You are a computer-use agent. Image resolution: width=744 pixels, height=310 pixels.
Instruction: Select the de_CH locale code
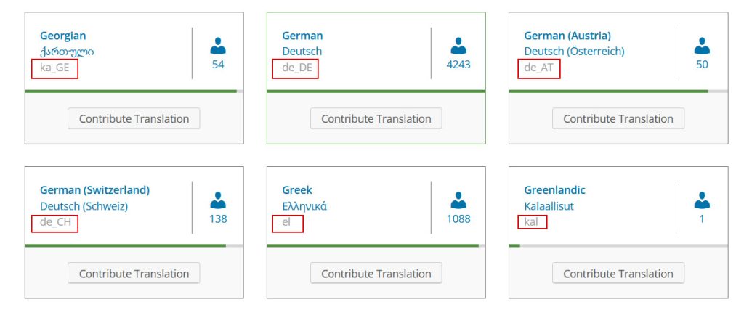tap(54, 222)
